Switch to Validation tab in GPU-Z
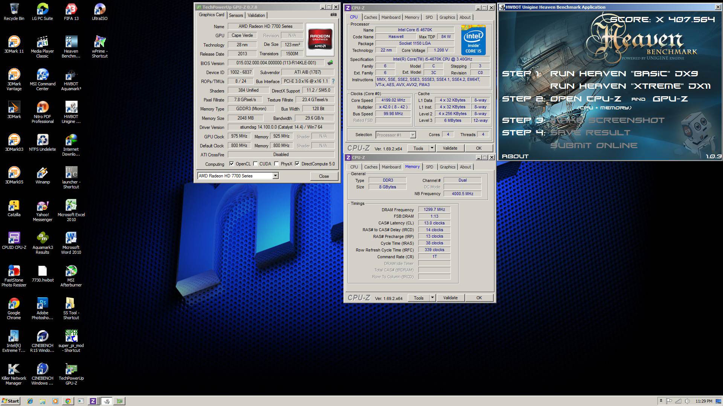Screen dimensions: 723x406 click(x=256, y=15)
